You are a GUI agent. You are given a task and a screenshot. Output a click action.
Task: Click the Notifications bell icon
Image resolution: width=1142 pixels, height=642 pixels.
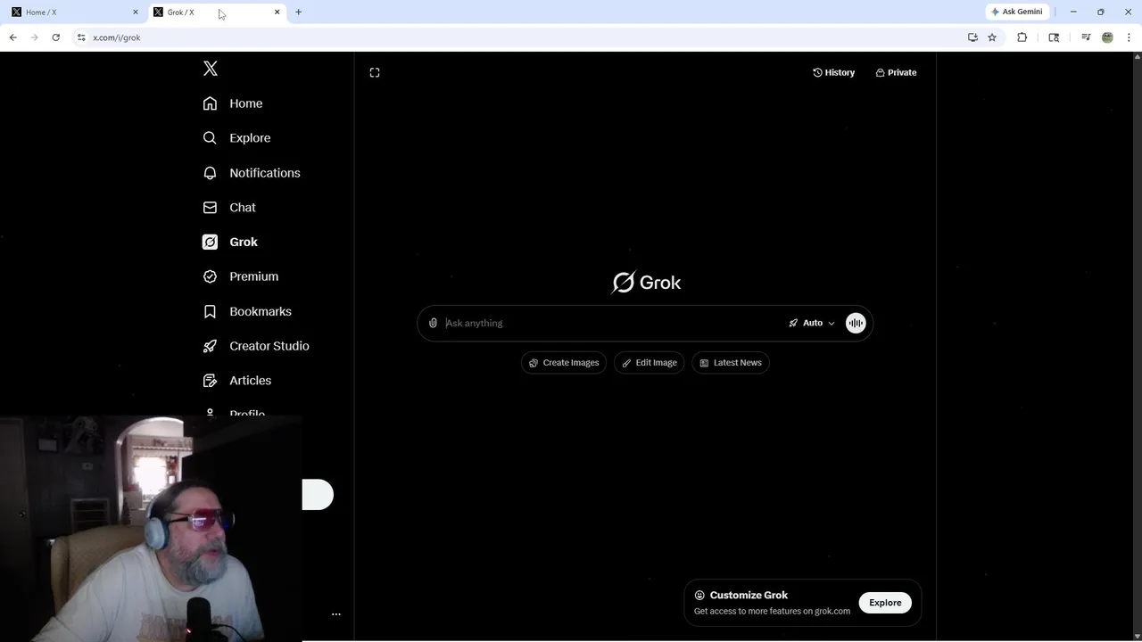(210, 173)
